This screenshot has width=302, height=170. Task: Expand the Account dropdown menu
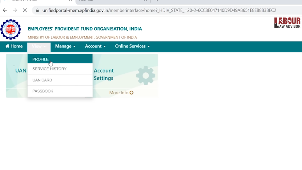[95, 46]
